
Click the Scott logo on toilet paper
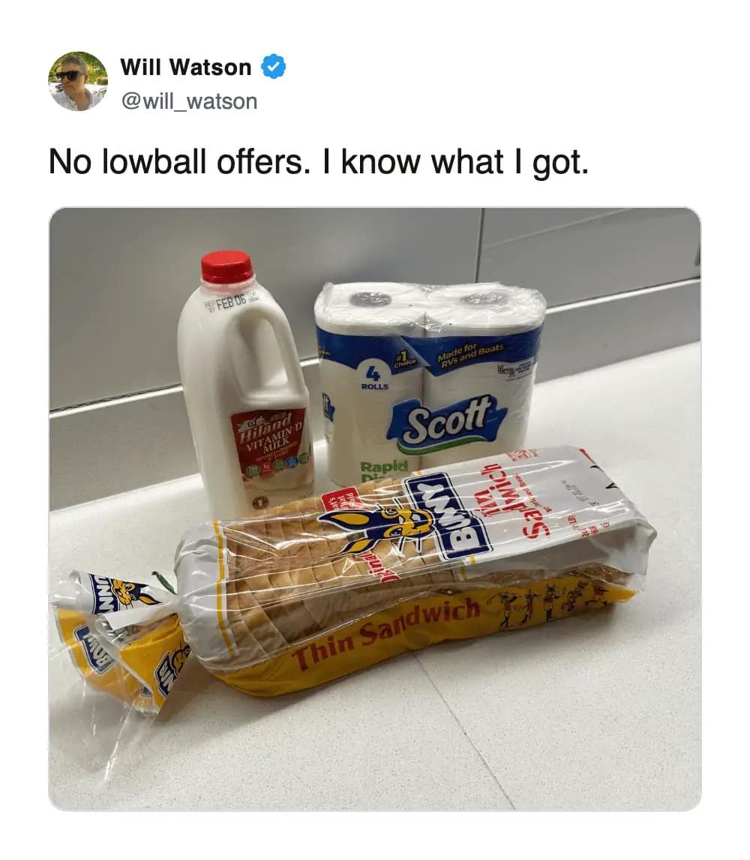coord(446,421)
